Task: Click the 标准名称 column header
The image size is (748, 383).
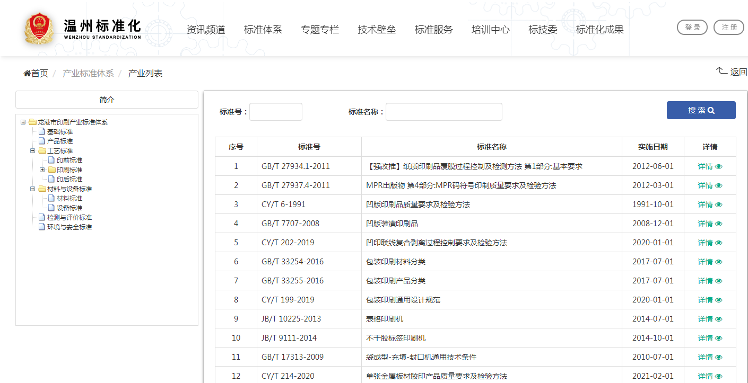Action: coord(492,147)
